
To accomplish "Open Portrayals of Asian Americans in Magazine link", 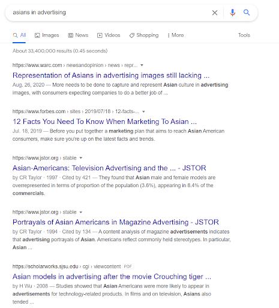I will point(116,222).
